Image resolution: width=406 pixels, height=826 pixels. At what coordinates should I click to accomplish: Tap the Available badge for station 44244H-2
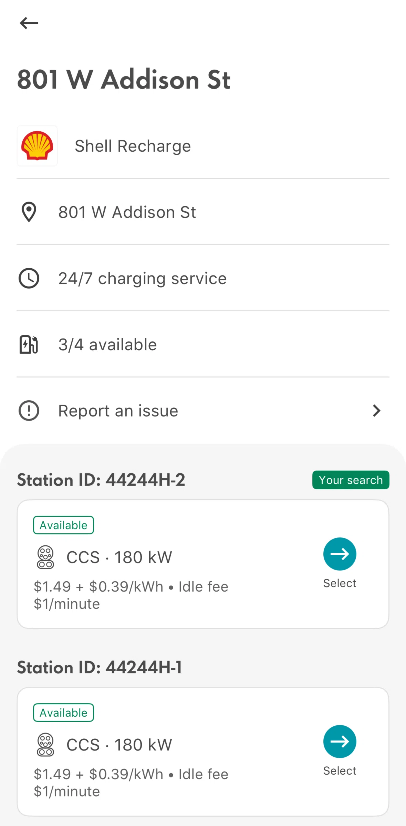[x=63, y=525]
